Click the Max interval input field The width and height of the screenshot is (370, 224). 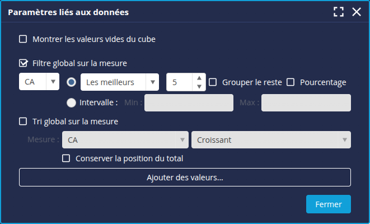click(306, 102)
